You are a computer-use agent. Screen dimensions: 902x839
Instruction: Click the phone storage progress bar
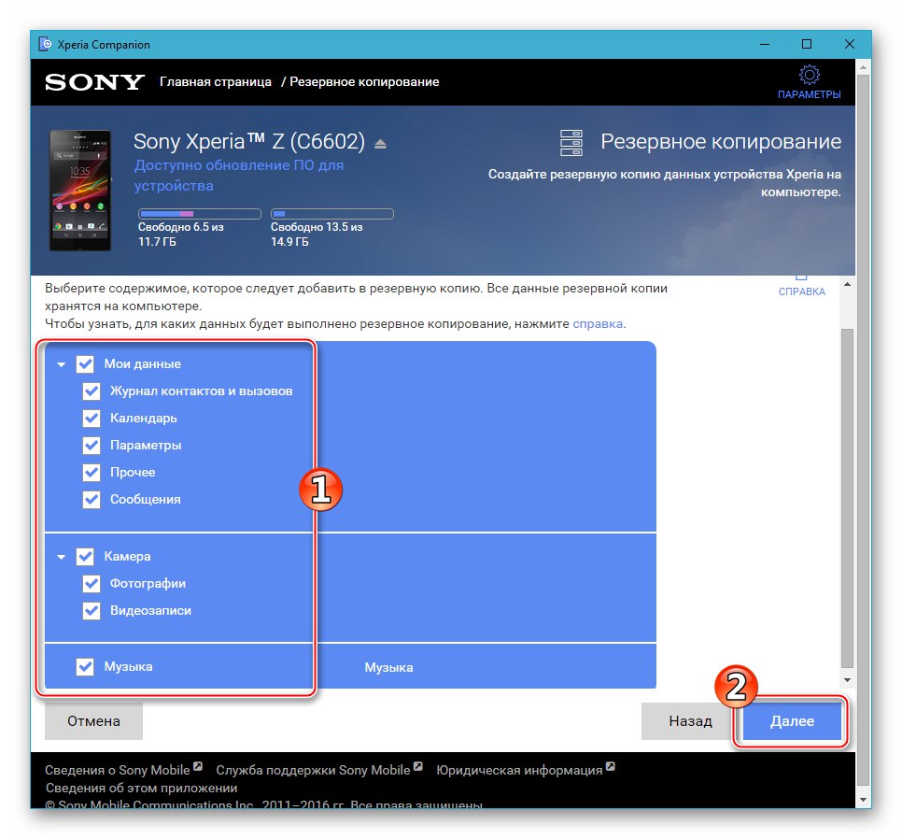pyautogui.click(x=198, y=213)
